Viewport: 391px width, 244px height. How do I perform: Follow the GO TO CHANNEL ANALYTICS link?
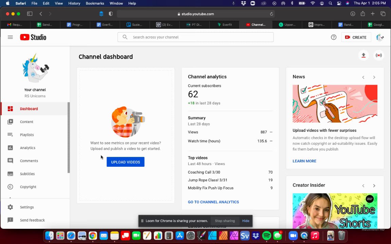tap(213, 202)
